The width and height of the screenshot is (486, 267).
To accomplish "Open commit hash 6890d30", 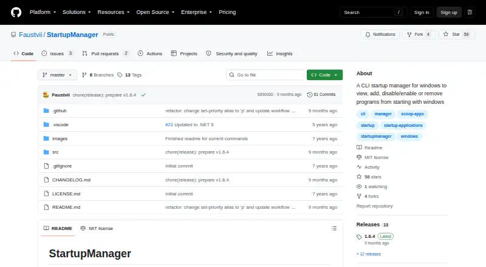I will point(265,95).
